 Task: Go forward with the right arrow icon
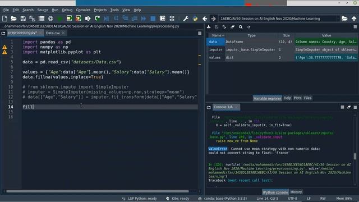pos(213,19)
